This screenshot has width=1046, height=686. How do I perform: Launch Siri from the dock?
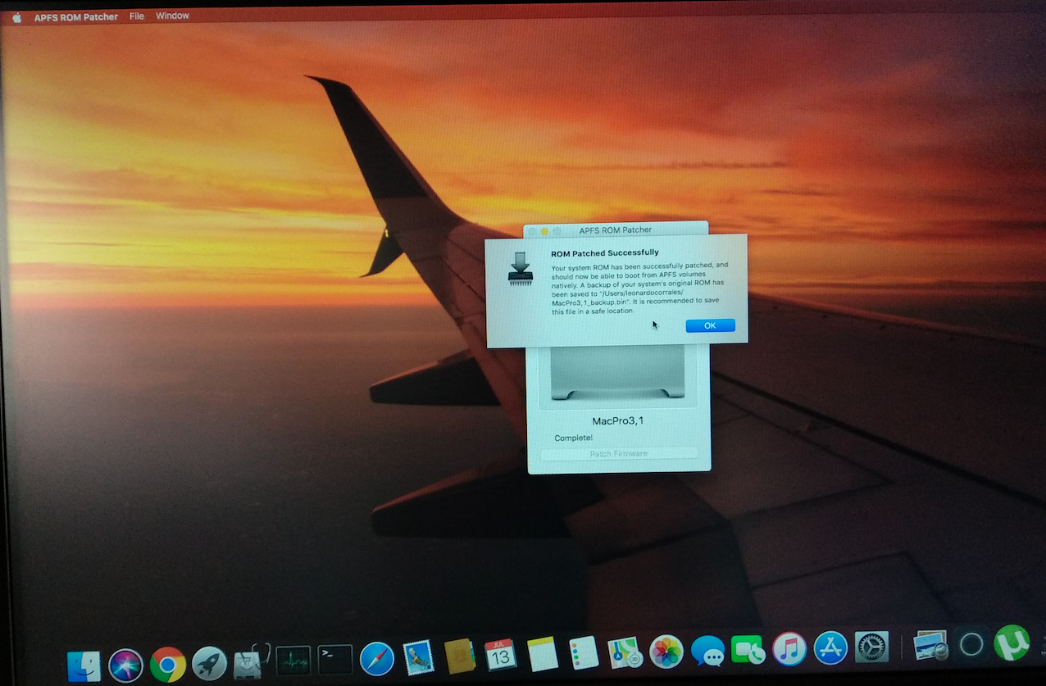(125, 666)
